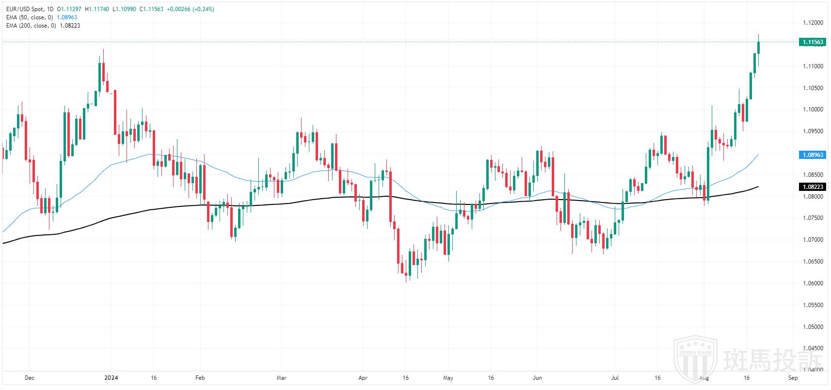The image size is (831, 390).
Task: Click the EMA (50, close, 0) legend
Action: pos(30,17)
